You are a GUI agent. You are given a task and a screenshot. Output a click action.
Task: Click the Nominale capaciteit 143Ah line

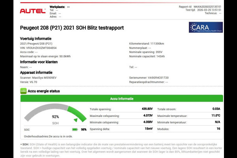147,56
